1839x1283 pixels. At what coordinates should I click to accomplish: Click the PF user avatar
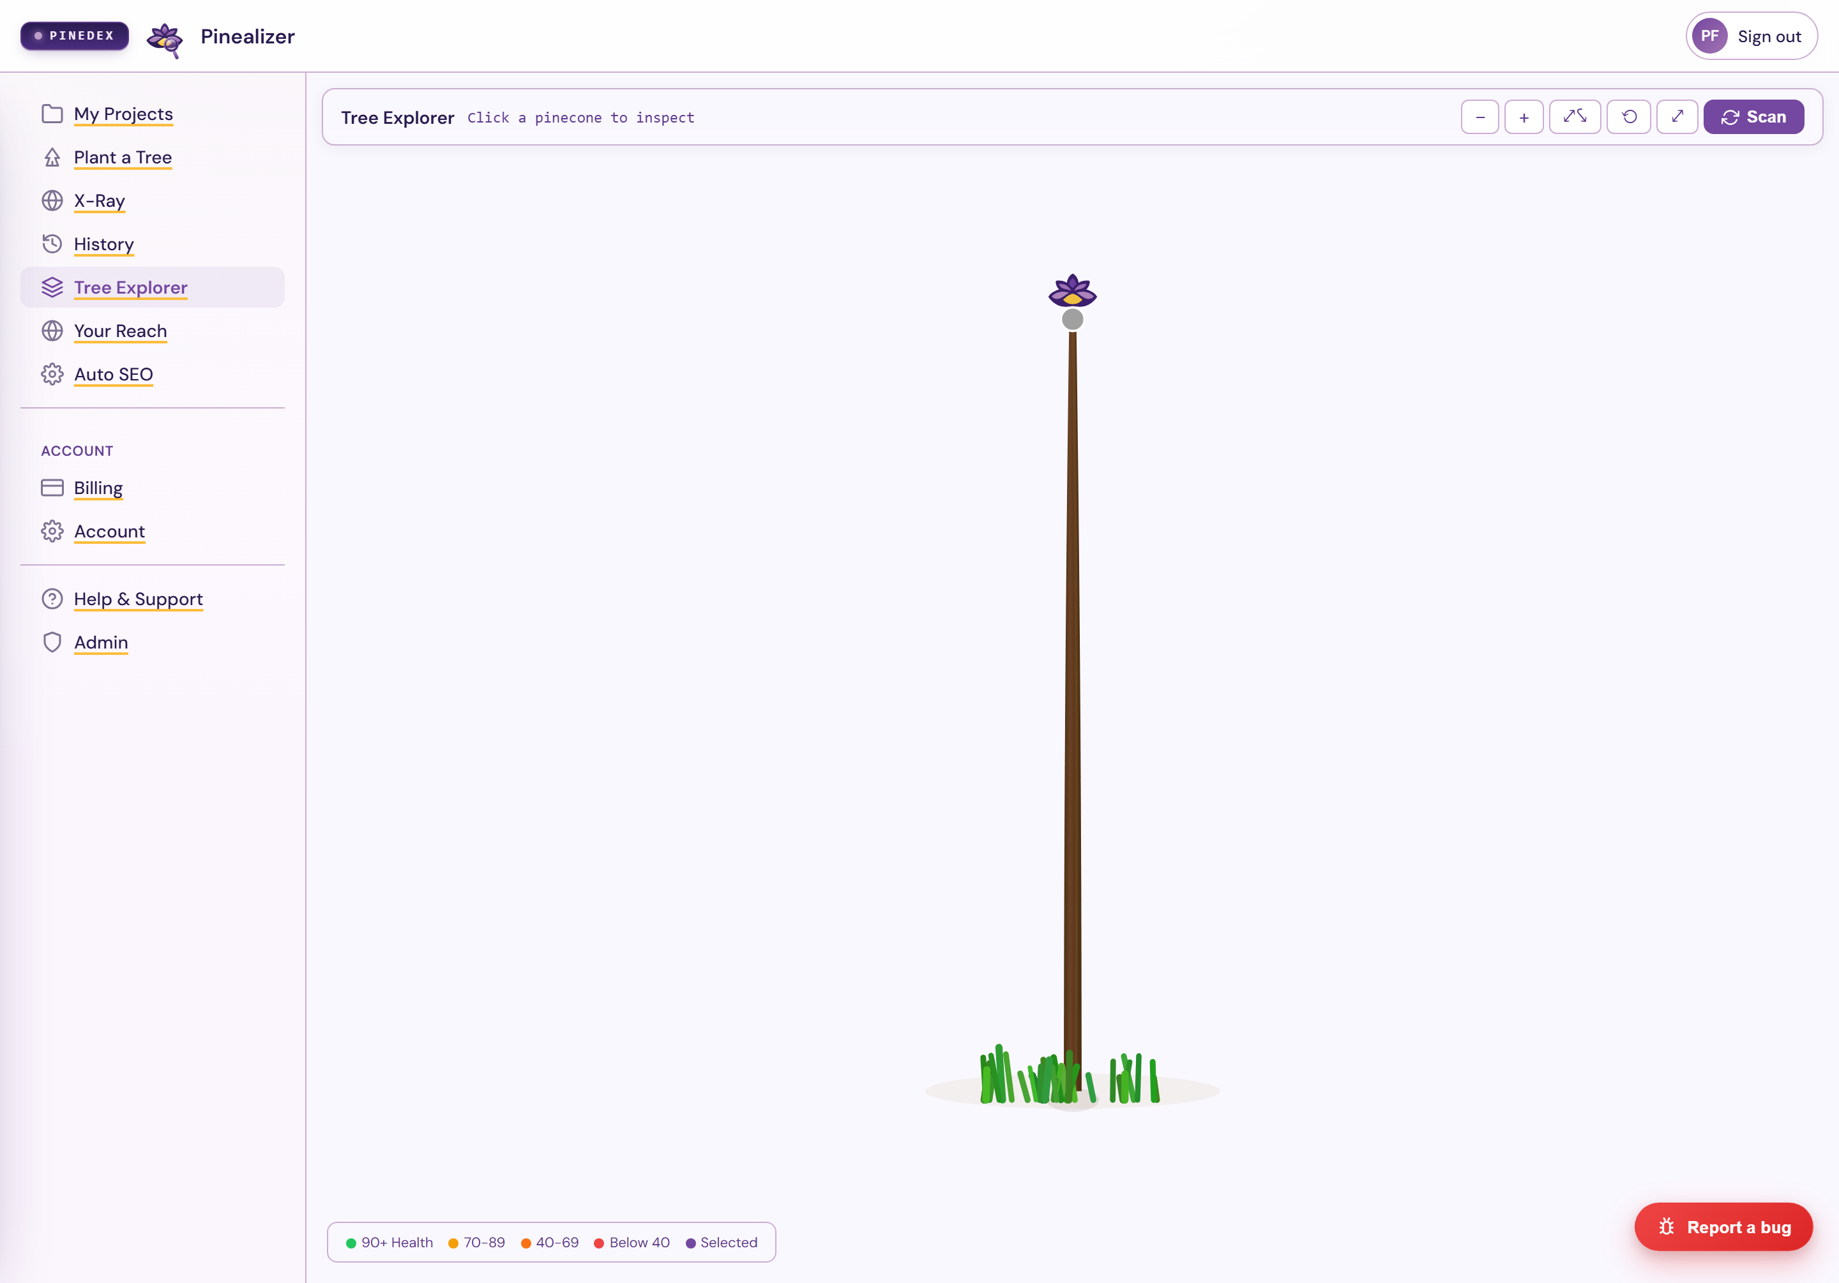pos(1709,36)
